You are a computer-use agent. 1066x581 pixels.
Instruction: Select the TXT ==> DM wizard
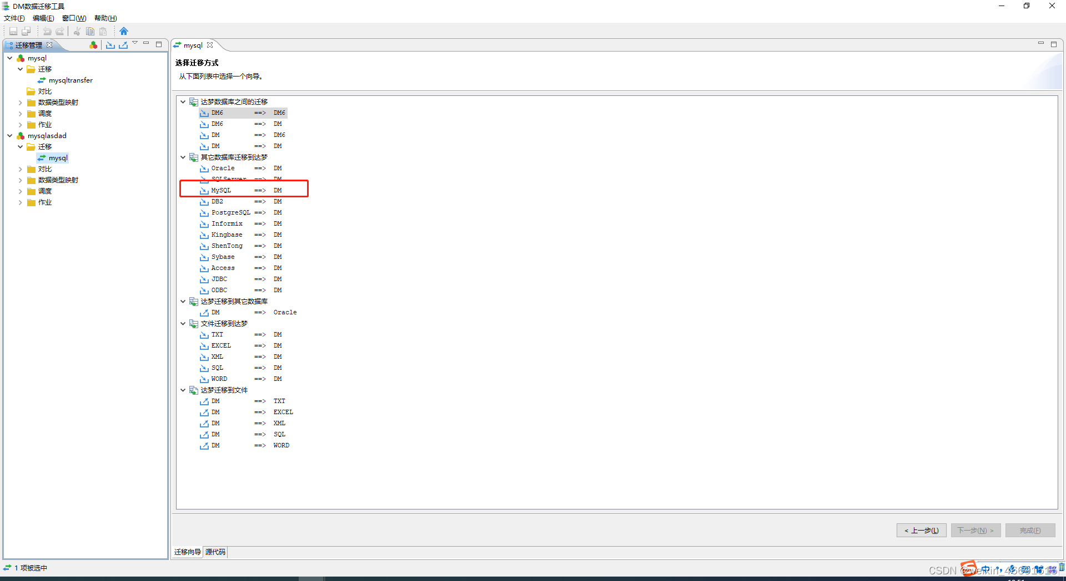[x=242, y=335]
